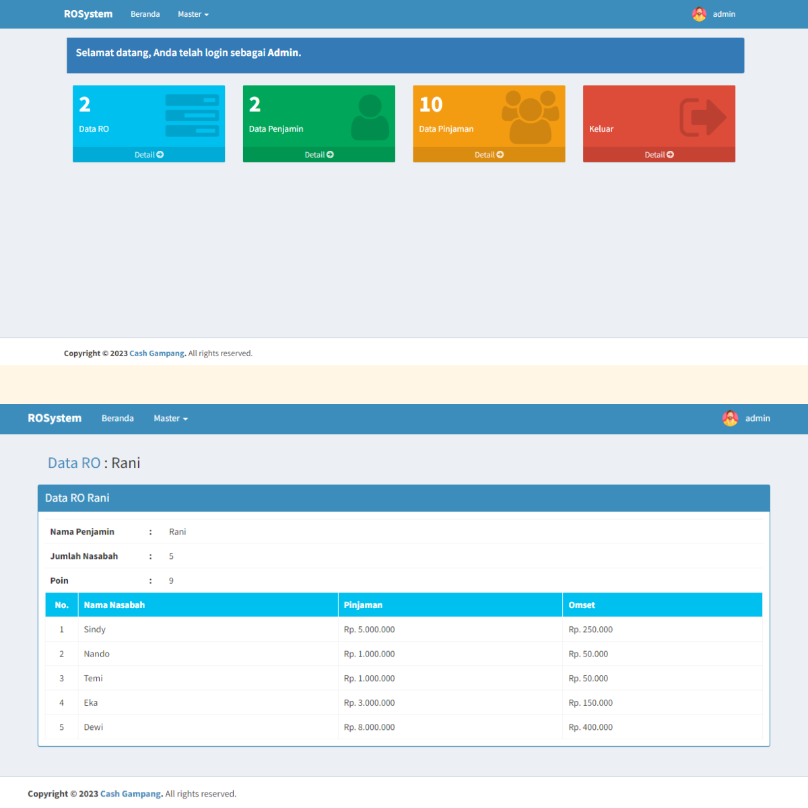Image resolution: width=808 pixels, height=808 pixels.
Task: Click the Rp. 400.000 omset value
Action: (x=591, y=727)
